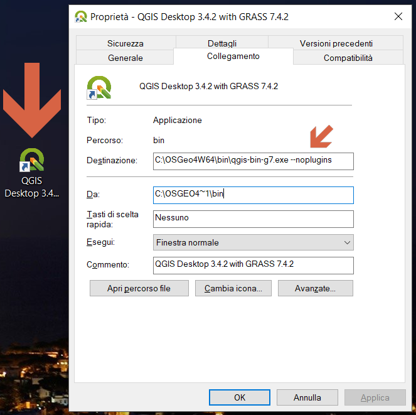416x415 pixels.
Task: Switch to the Sicurezza tab
Action: 125,43
